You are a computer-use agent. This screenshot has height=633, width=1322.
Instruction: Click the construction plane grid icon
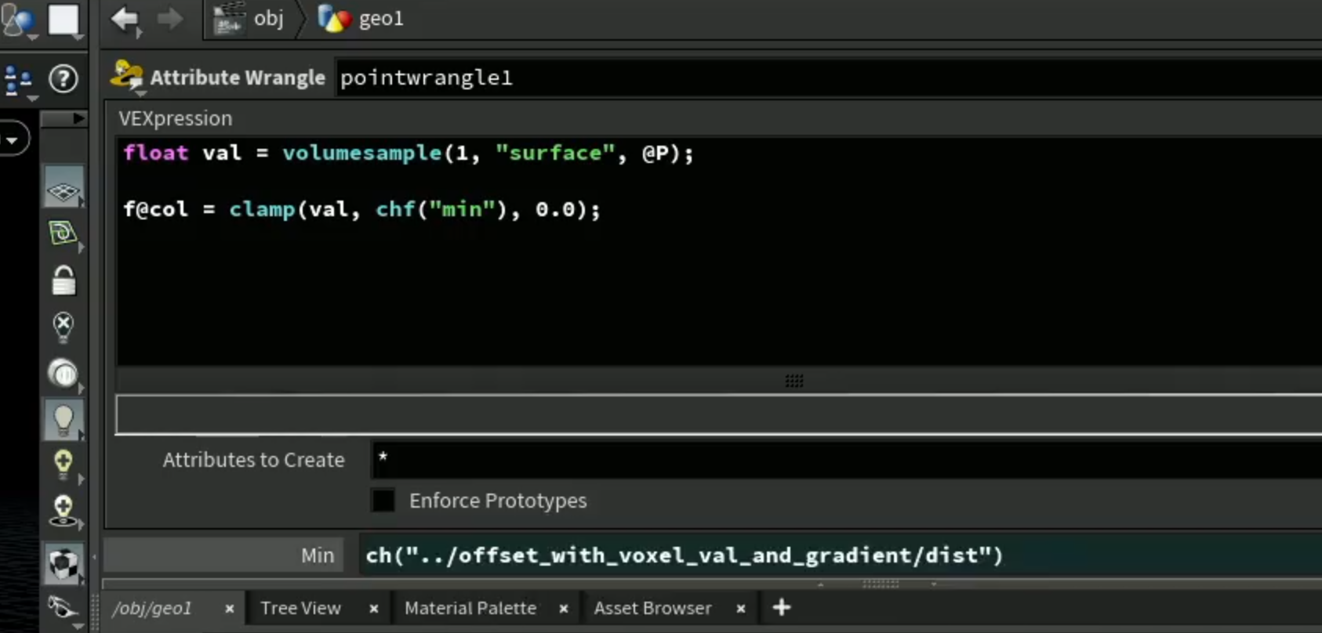64,190
